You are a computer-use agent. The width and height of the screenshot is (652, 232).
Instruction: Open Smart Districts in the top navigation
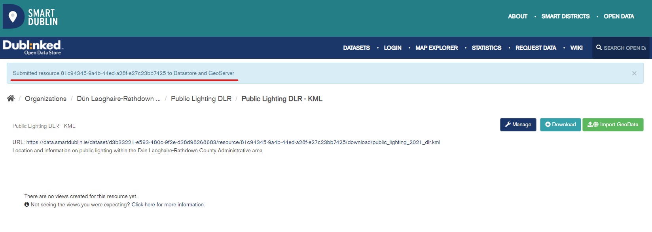pyautogui.click(x=565, y=16)
